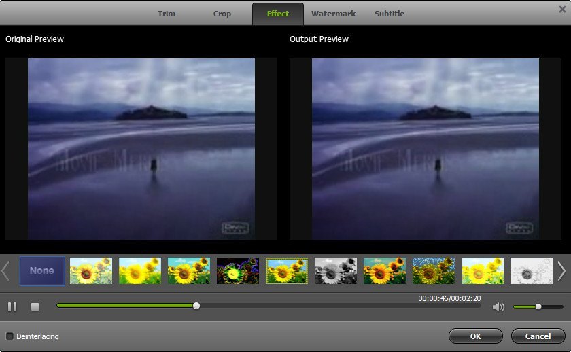Image resolution: width=571 pixels, height=352 pixels.
Task: Apply the third sunflower effect thumbnail
Action: 189,271
